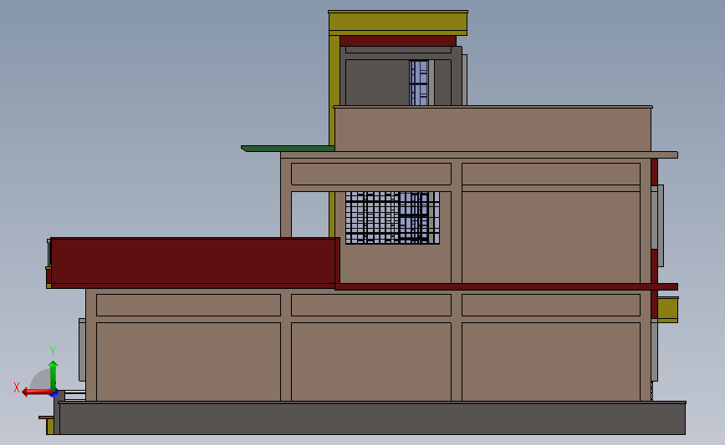725x445 pixels.
Task: Click the green Y axis arrow of the triad
Action: coord(54,376)
